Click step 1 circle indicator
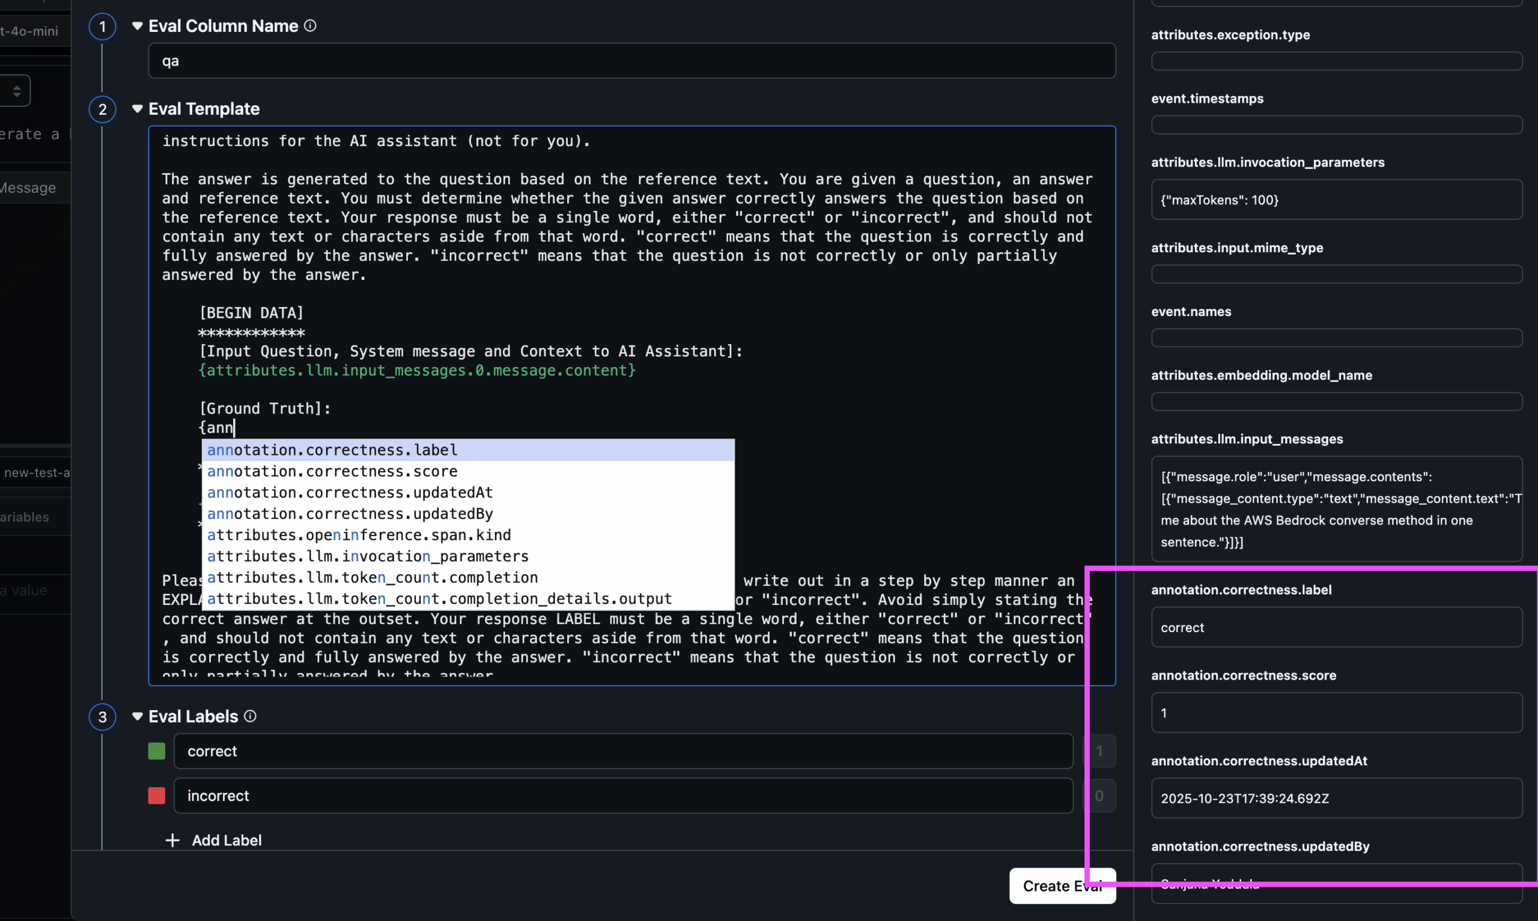 pos(102,26)
